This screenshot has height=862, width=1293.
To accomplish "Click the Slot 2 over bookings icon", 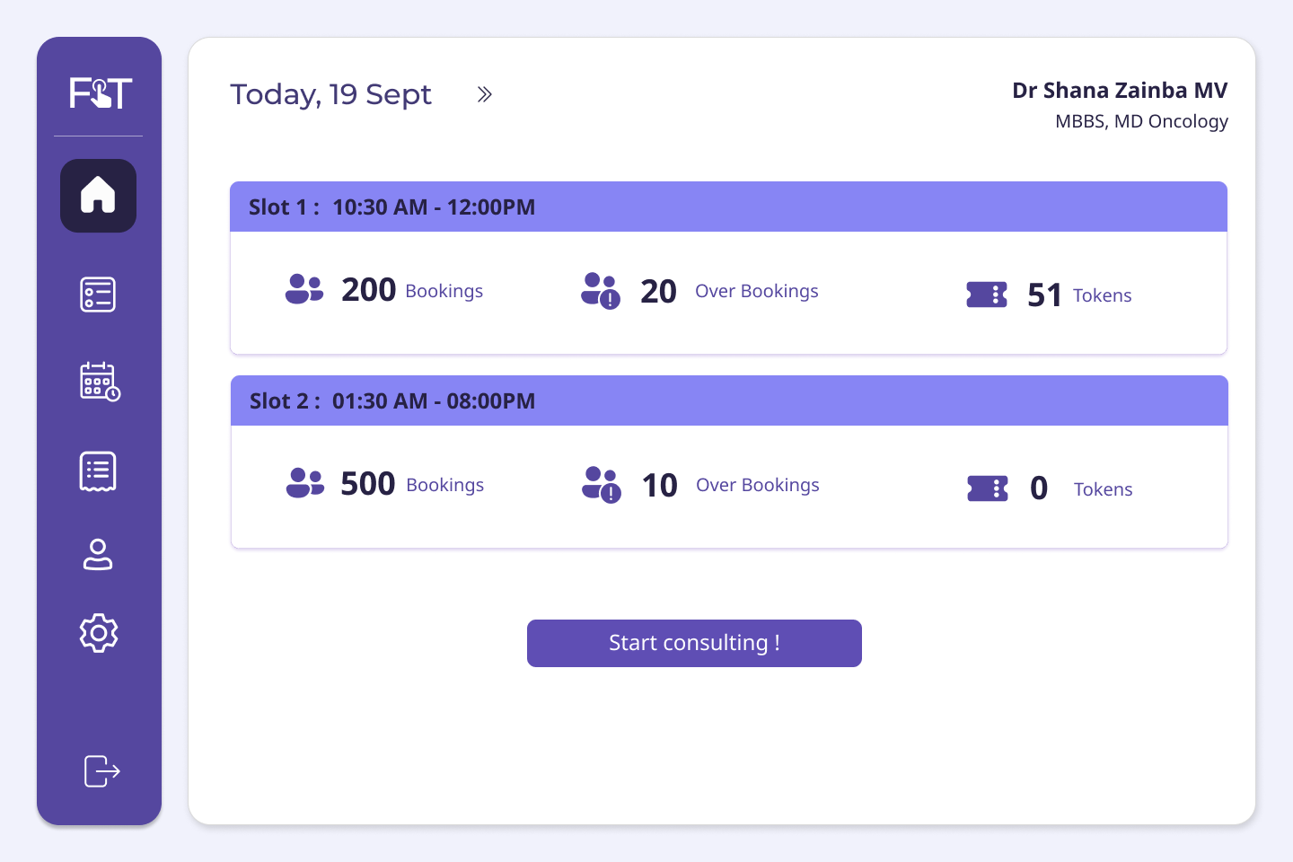I will [602, 485].
